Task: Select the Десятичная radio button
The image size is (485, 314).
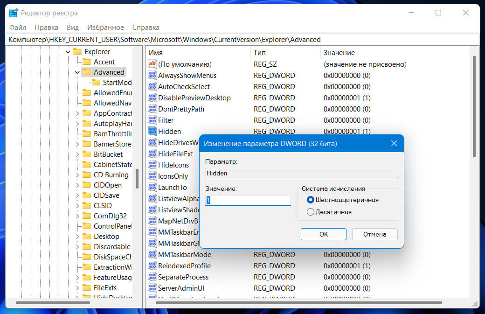Action: 310,212
